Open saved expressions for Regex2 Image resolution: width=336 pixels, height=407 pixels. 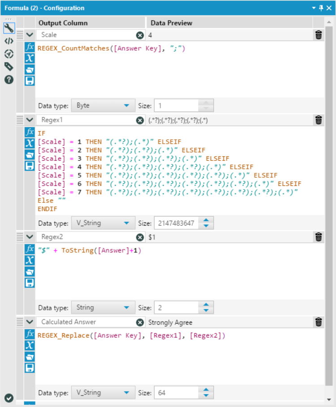coord(30,271)
